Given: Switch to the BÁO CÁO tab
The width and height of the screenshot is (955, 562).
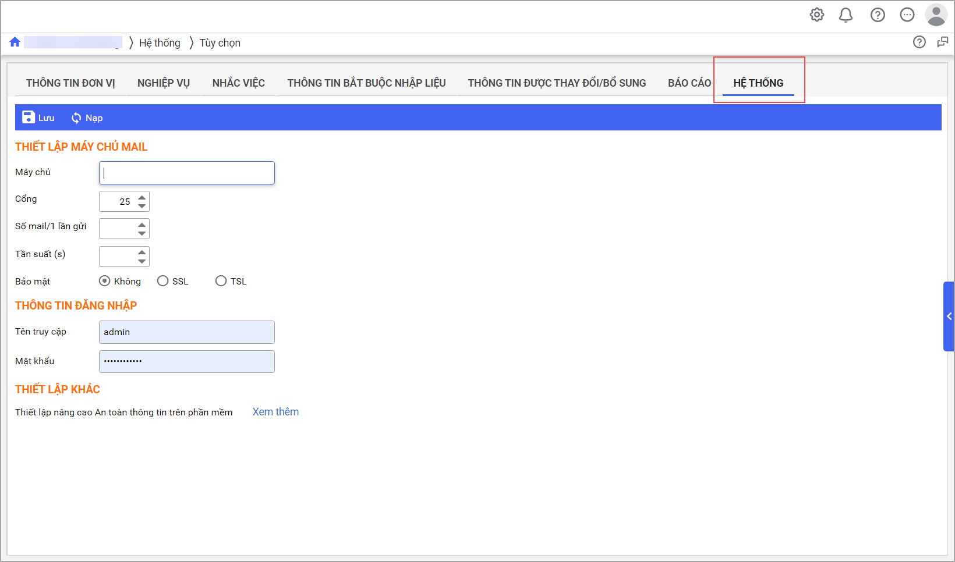Looking at the screenshot, I should pos(689,83).
